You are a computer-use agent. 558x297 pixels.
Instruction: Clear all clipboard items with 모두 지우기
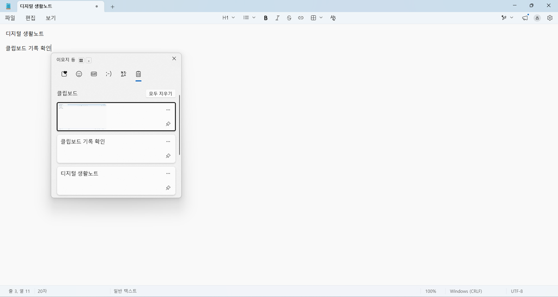(x=161, y=94)
